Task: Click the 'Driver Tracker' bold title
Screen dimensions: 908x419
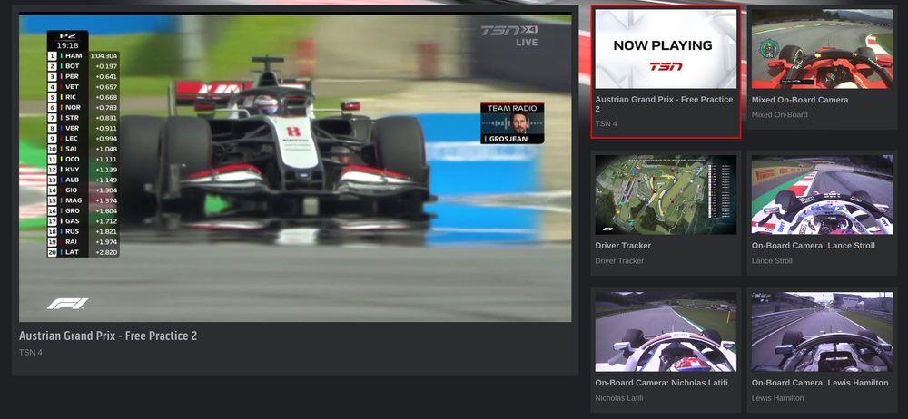Action: coord(623,246)
